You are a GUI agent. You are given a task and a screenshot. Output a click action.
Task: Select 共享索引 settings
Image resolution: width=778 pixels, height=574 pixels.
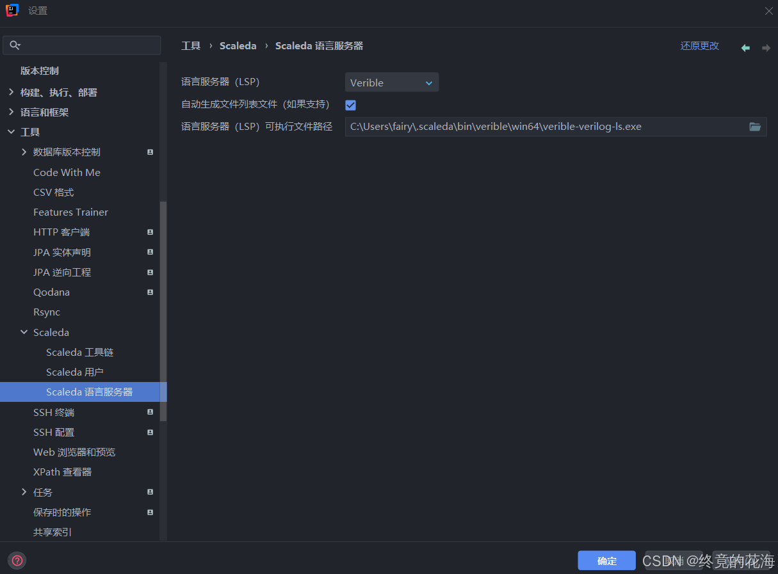53,532
